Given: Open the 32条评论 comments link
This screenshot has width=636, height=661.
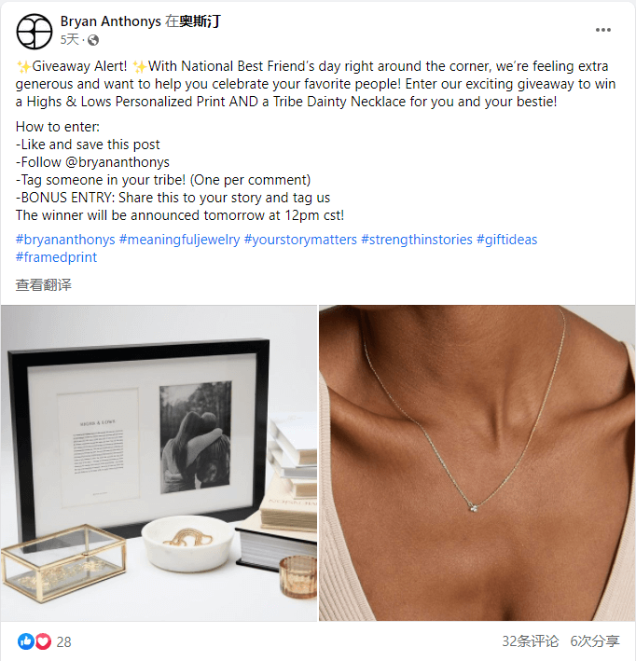Looking at the screenshot, I should click(x=530, y=641).
